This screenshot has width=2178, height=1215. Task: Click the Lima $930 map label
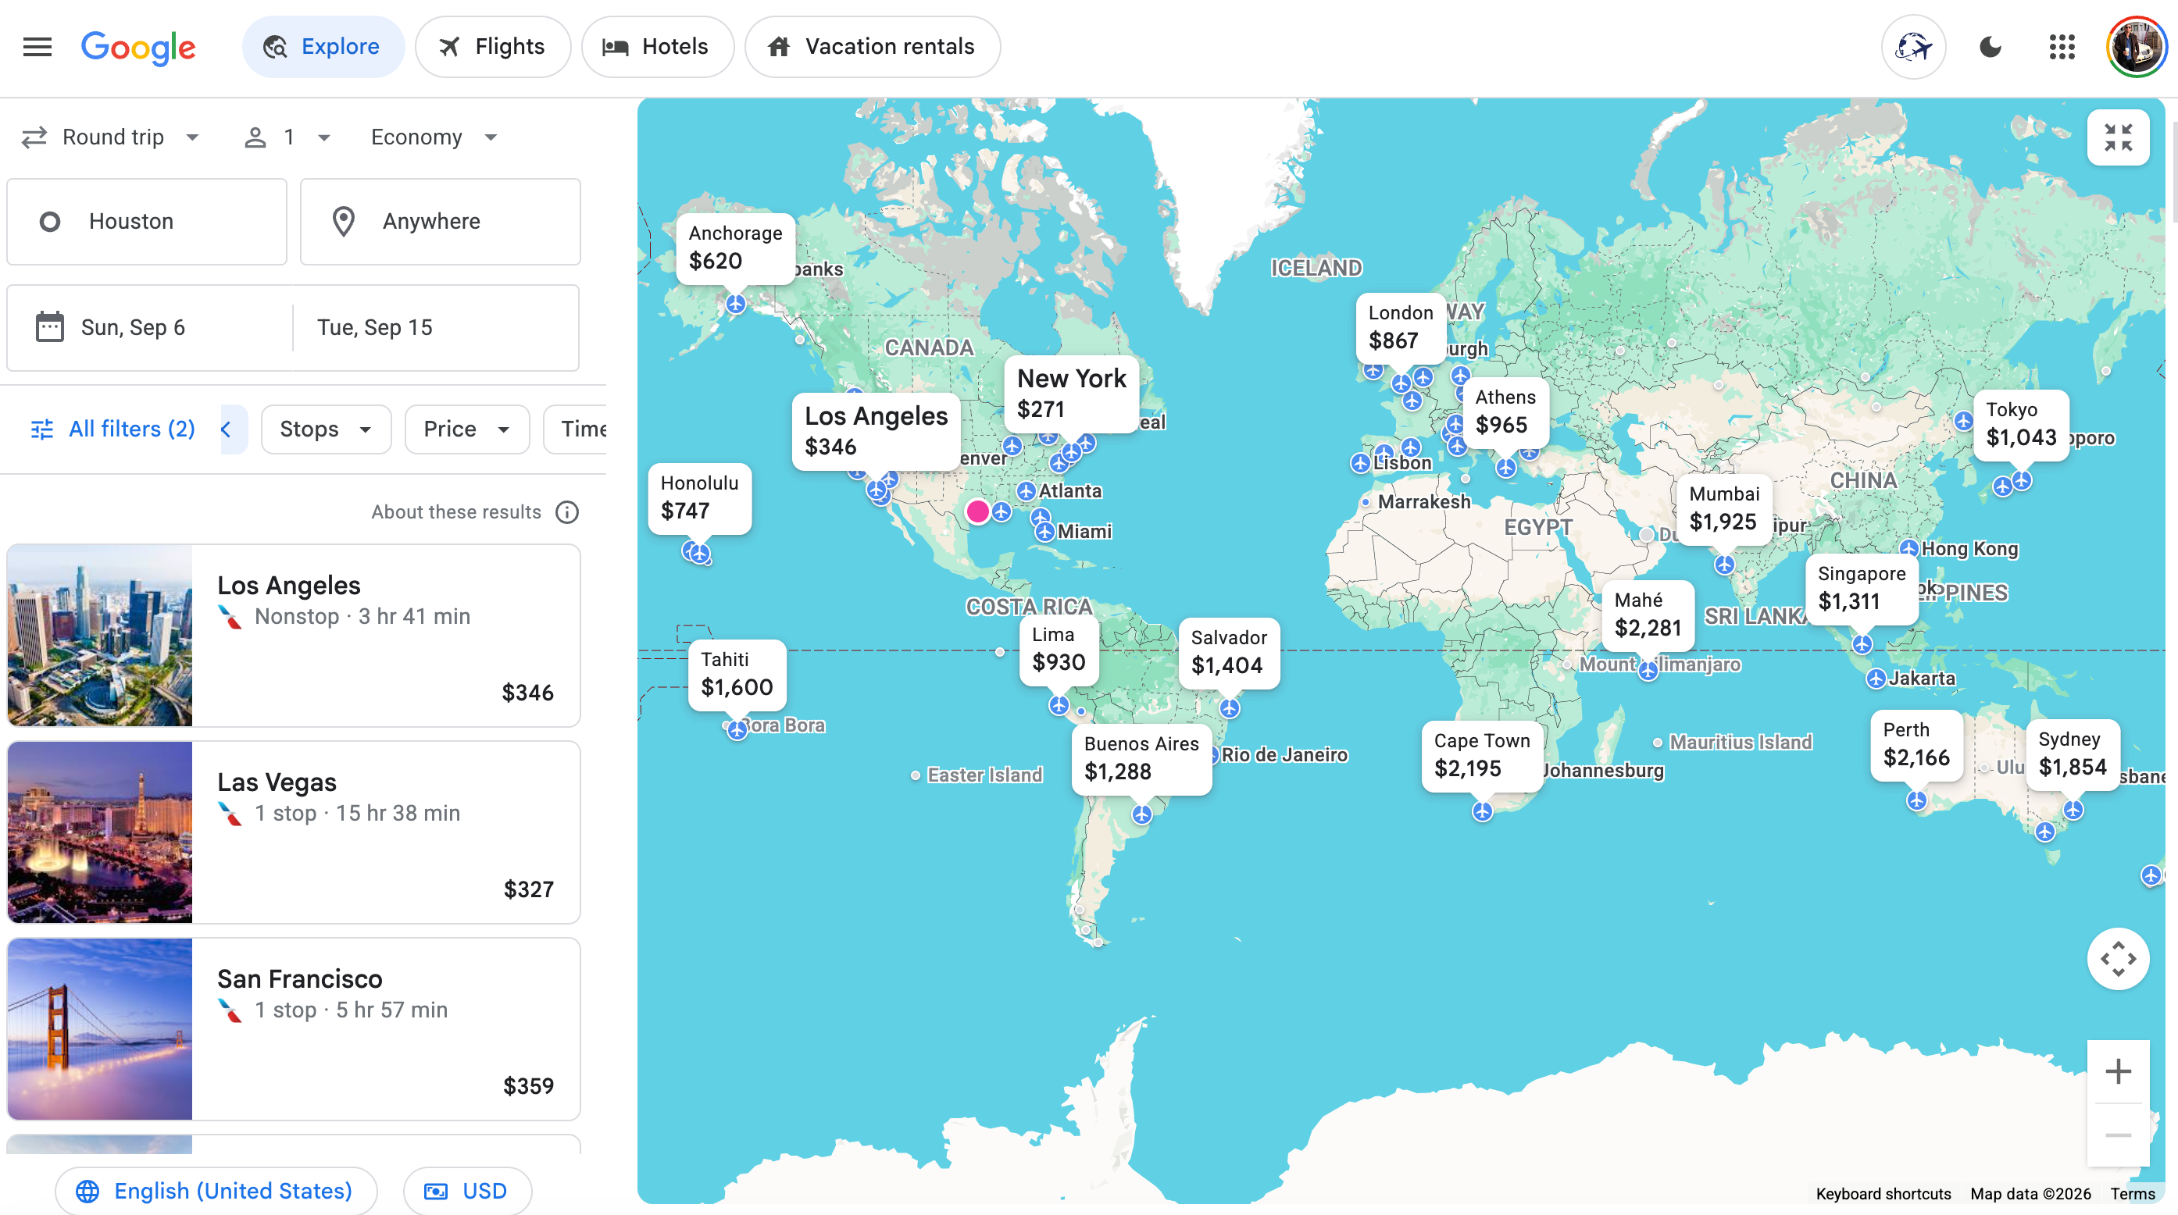pyautogui.click(x=1058, y=649)
